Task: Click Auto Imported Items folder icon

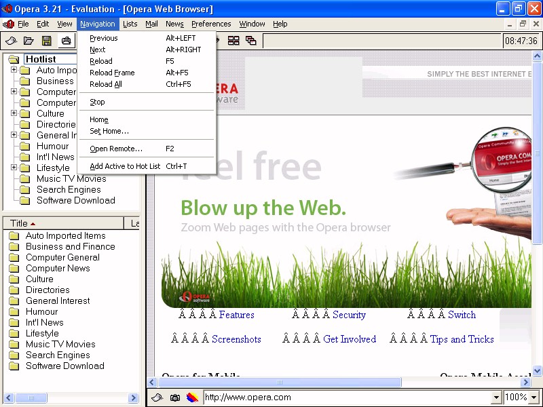Action: 14,235
